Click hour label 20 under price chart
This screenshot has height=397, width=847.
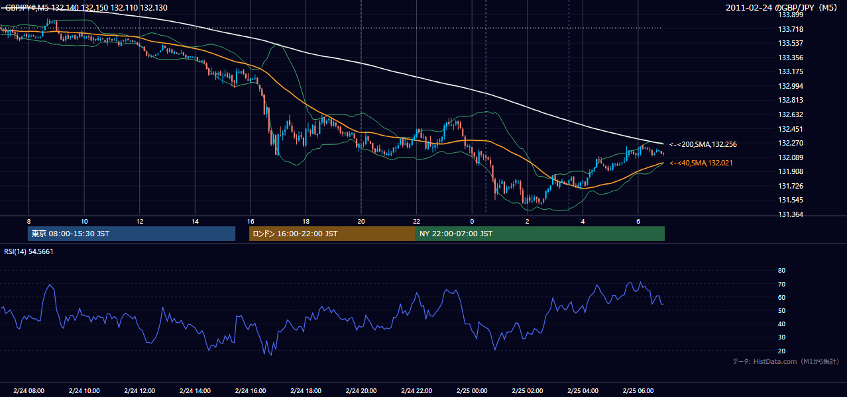[361, 221]
